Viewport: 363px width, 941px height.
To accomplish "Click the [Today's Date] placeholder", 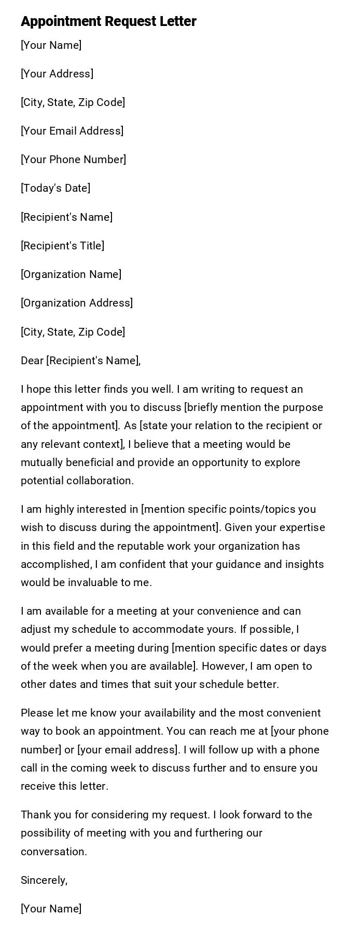I will coord(55,188).
